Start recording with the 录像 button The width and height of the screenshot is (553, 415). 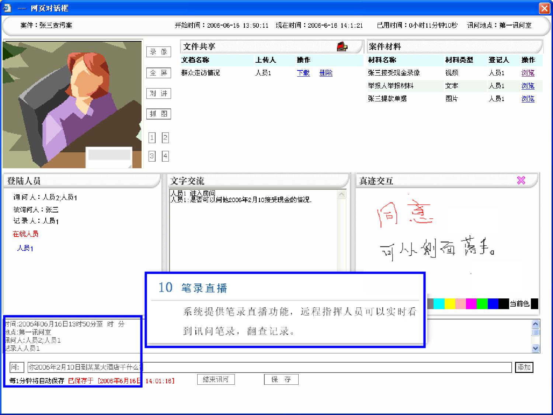point(159,52)
